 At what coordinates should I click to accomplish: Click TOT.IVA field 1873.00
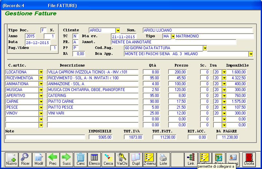(134, 137)
